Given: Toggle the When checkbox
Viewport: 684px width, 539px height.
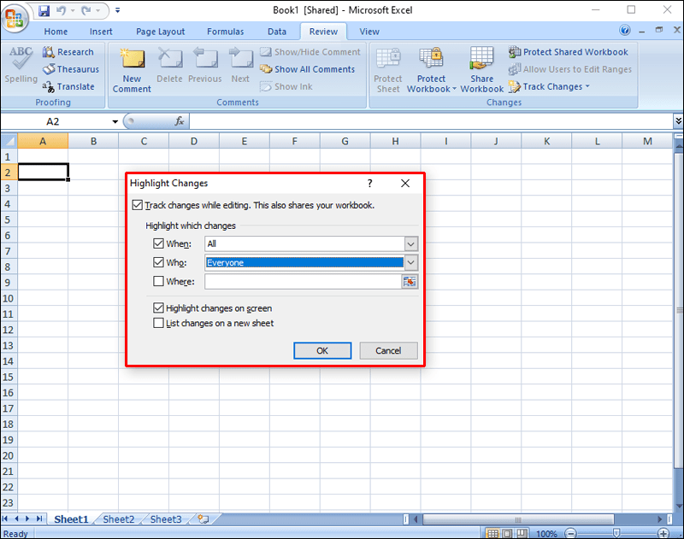Looking at the screenshot, I should (158, 243).
